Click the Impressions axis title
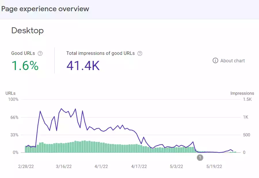The image size is (259, 178). click(242, 93)
